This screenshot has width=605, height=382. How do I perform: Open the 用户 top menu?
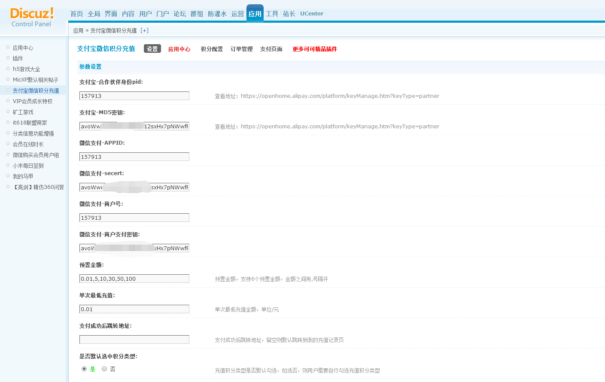tap(146, 14)
